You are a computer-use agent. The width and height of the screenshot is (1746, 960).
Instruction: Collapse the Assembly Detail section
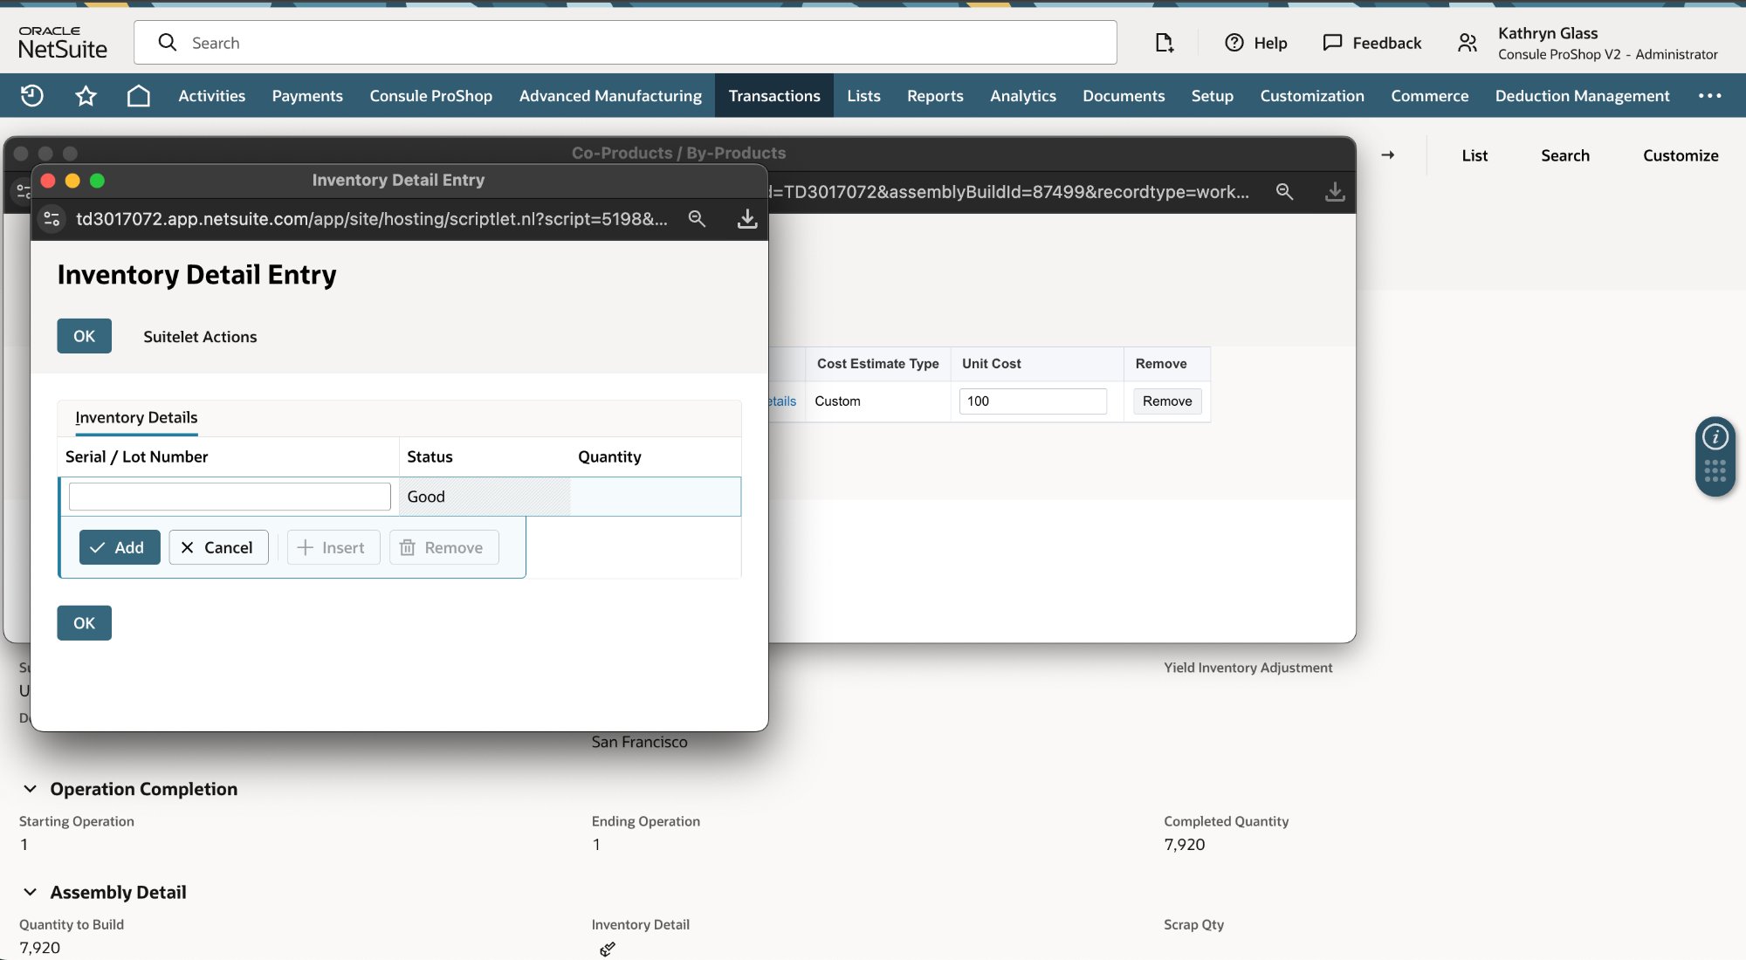31,892
